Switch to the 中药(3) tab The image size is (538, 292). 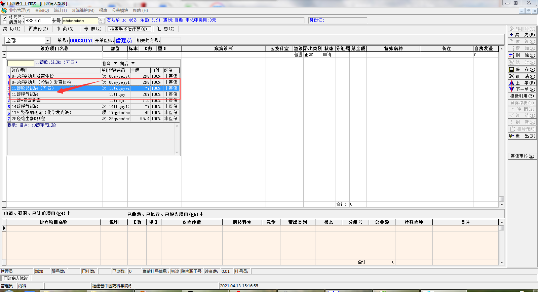pos(65,29)
